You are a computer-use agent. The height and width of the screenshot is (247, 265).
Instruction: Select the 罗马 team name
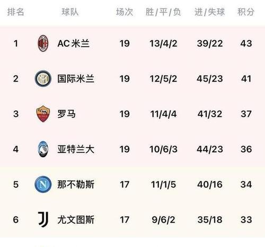click(67, 114)
